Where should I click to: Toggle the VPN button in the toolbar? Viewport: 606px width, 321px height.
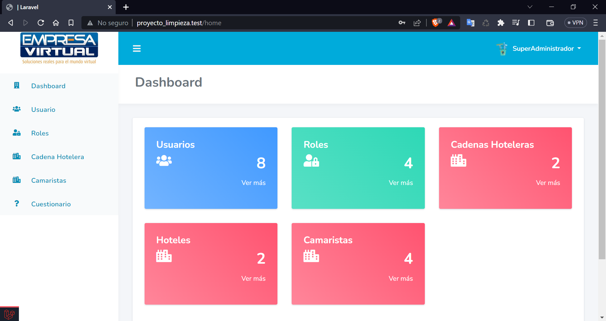tap(575, 22)
